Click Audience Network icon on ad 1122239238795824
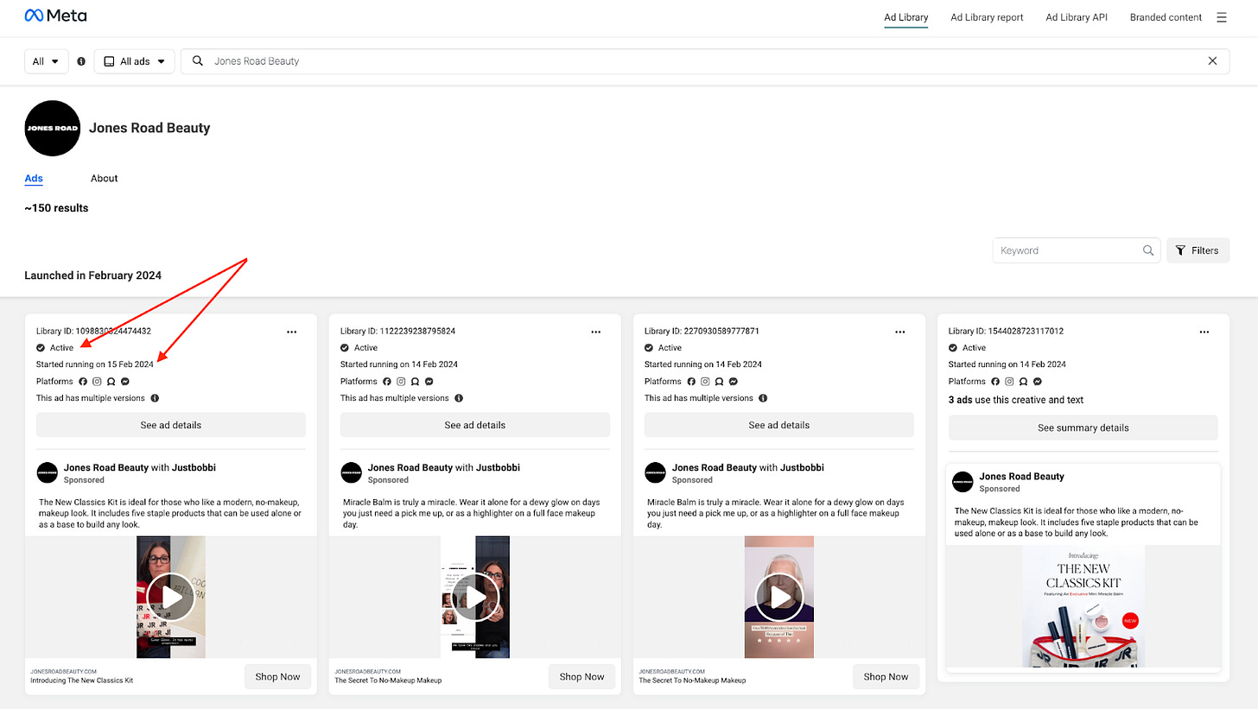The width and height of the screenshot is (1258, 709). tap(416, 382)
